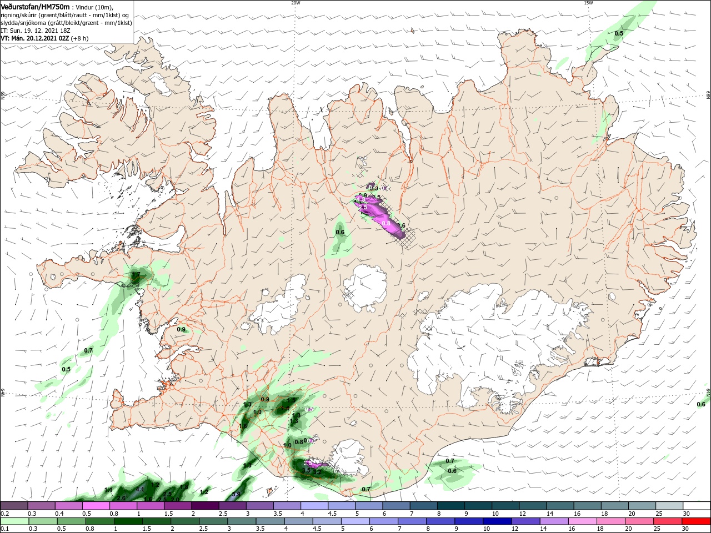Click the 10 deep blue swatch, bottom legend row
711x533 pixels.
pos(497,521)
